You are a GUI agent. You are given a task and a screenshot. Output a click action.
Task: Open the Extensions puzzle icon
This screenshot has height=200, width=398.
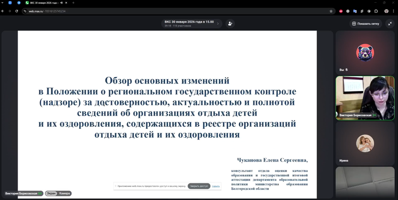pyautogui.click(x=376, y=11)
